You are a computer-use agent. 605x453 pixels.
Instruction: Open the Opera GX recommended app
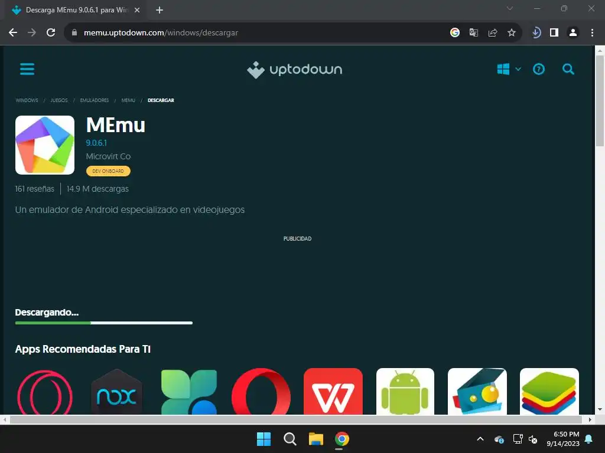tap(45, 392)
